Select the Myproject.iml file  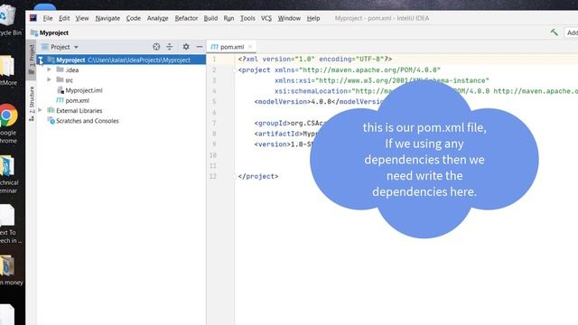80,90
